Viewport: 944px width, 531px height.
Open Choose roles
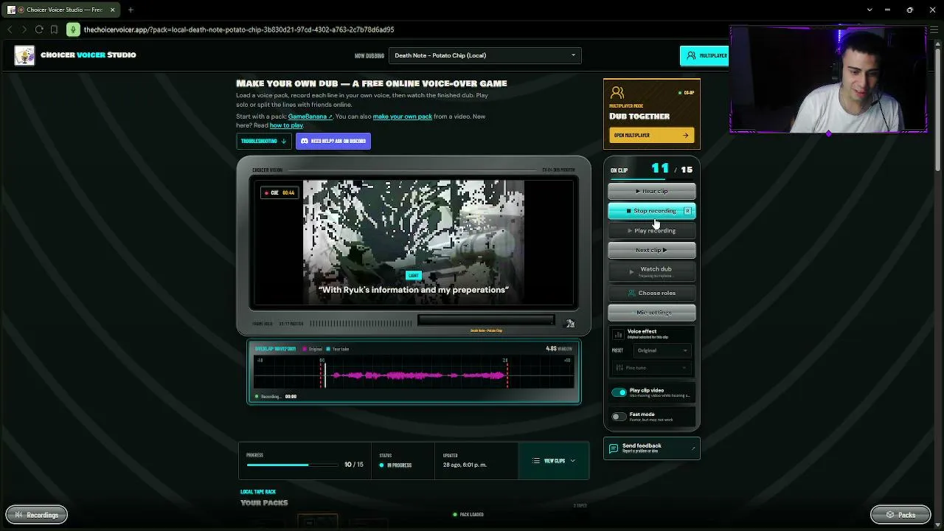(x=652, y=293)
